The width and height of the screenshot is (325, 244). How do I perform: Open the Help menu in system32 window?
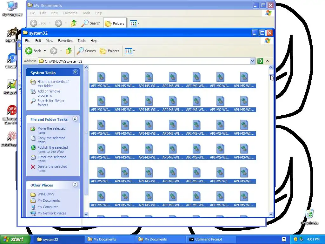[94, 41]
